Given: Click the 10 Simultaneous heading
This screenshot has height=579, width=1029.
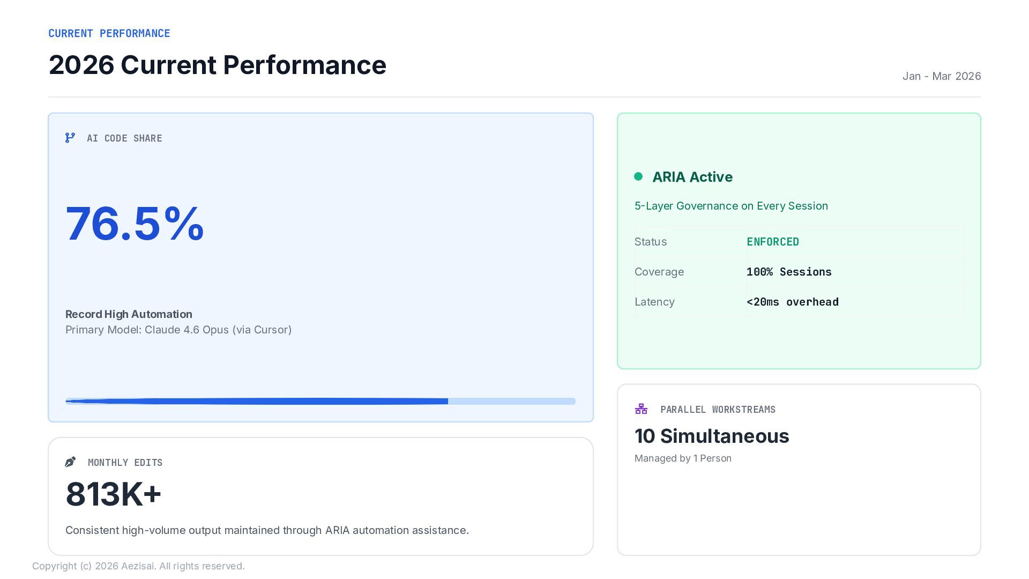Looking at the screenshot, I should tap(712, 436).
